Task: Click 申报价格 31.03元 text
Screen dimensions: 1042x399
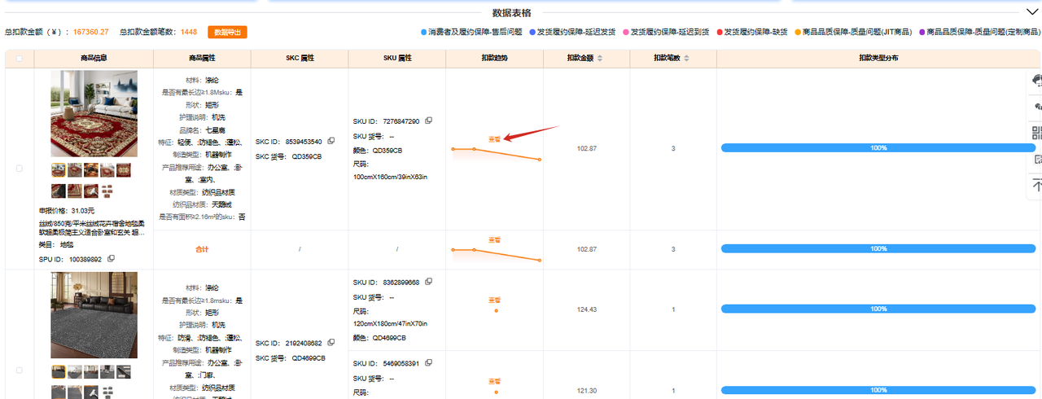Action: click(67, 210)
